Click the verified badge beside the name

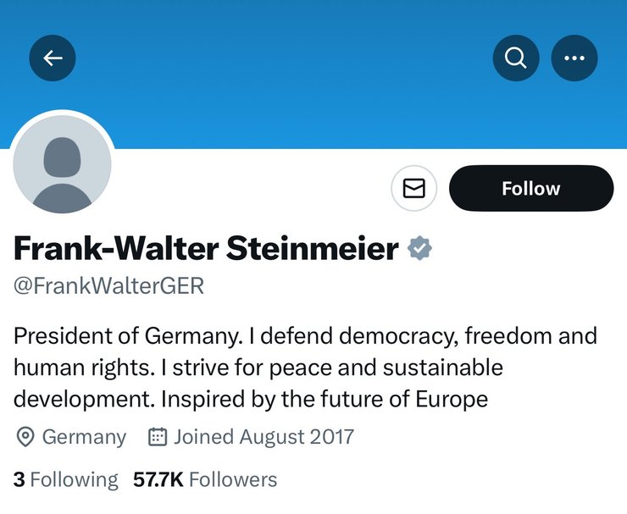pyautogui.click(x=421, y=248)
